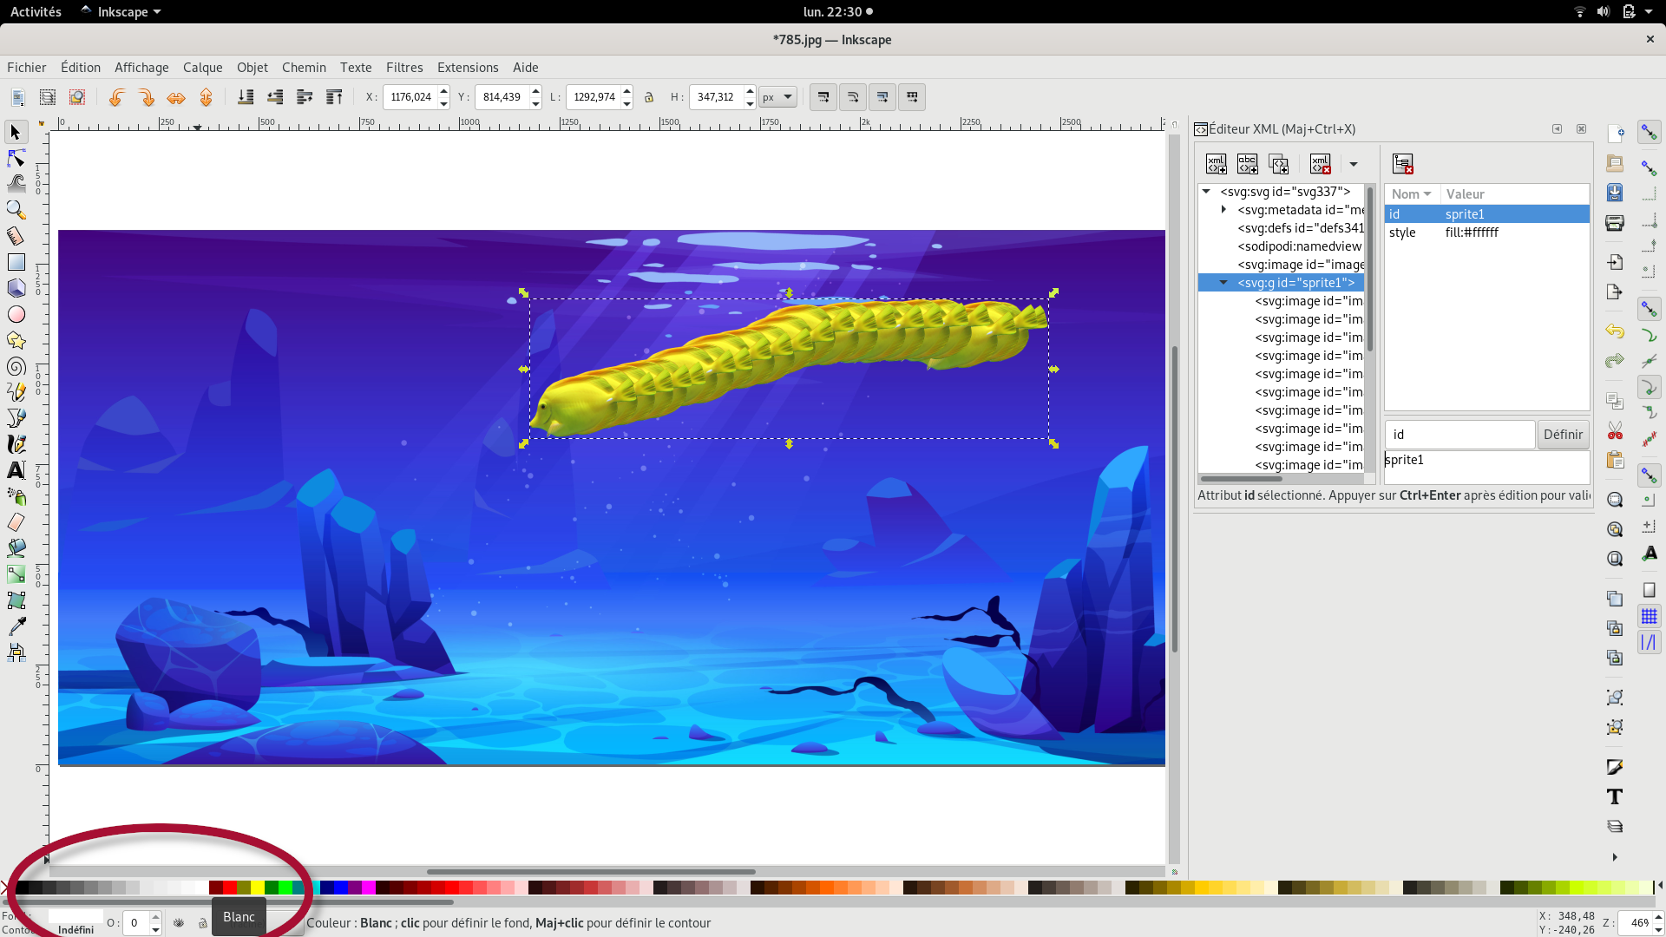This screenshot has height=937, width=1666.
Task: Open the px units dropdown
Action: (777, 97)
